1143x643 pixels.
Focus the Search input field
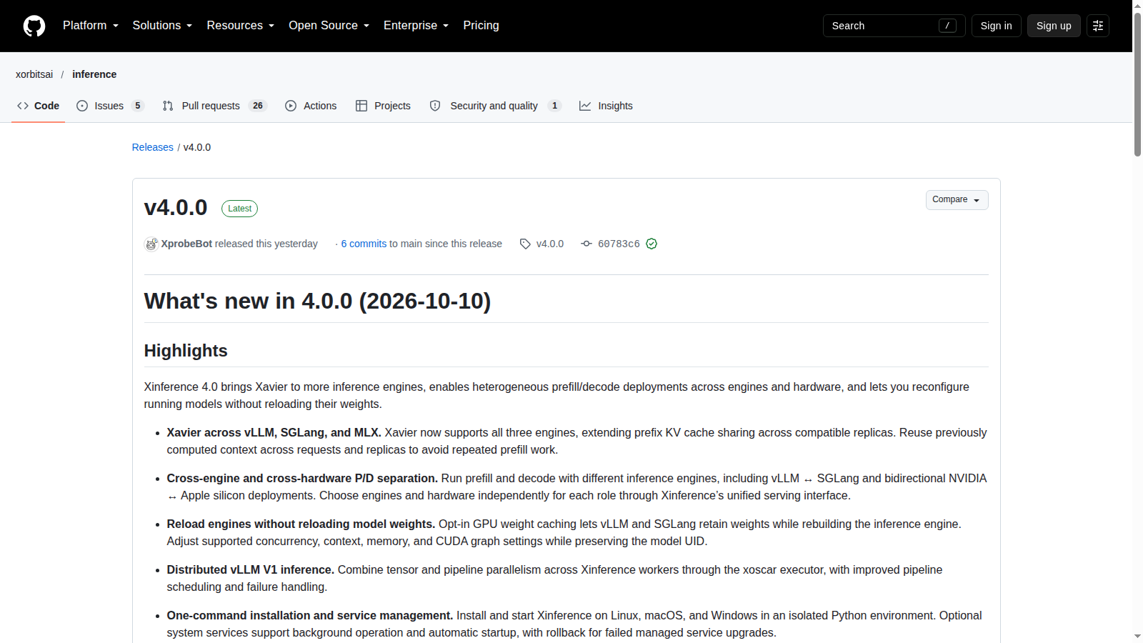(x=894, y=26)
